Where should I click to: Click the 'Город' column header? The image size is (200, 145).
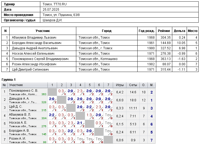click(107, 31)
